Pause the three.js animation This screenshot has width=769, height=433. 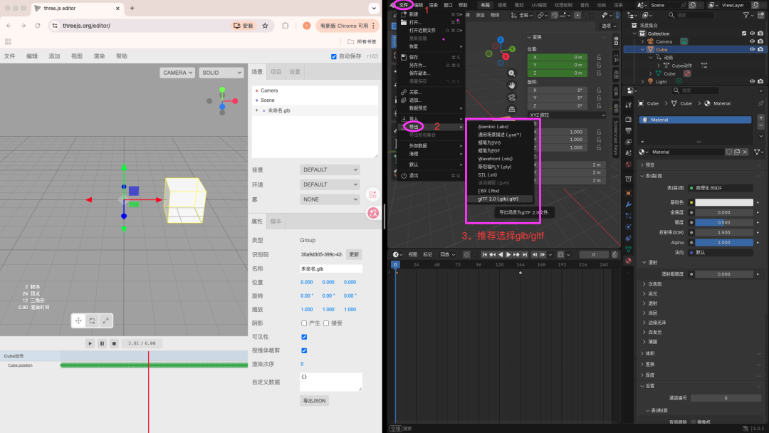tap(102, 343)
